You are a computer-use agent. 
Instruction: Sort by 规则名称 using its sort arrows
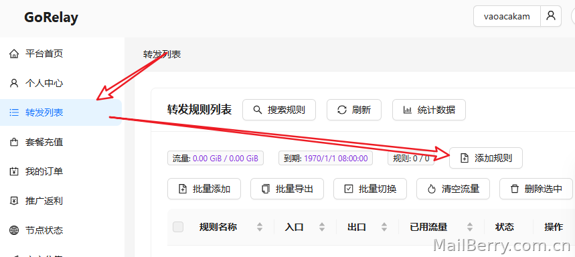click(x=260, y=227)
